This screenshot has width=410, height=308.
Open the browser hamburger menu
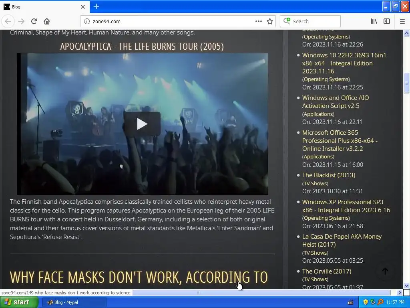point(402,21)
